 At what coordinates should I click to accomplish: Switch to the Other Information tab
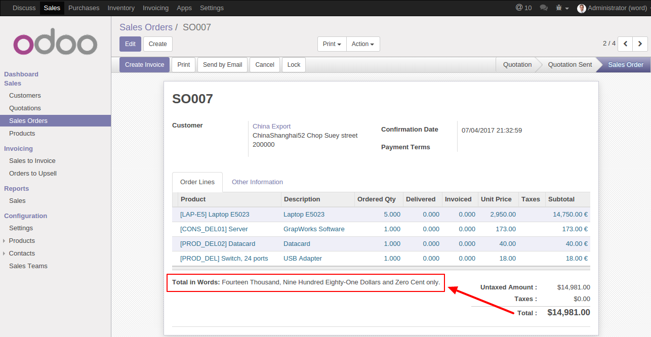(257, 182)
